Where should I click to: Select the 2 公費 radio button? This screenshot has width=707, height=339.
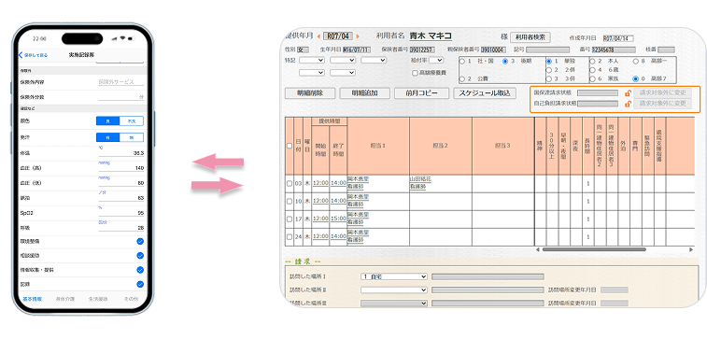pyautogui.click(x=462, y=78)
